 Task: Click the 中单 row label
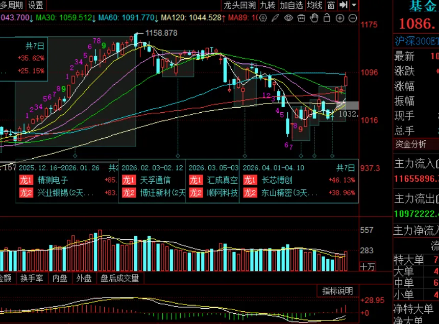tap(404, 283)
